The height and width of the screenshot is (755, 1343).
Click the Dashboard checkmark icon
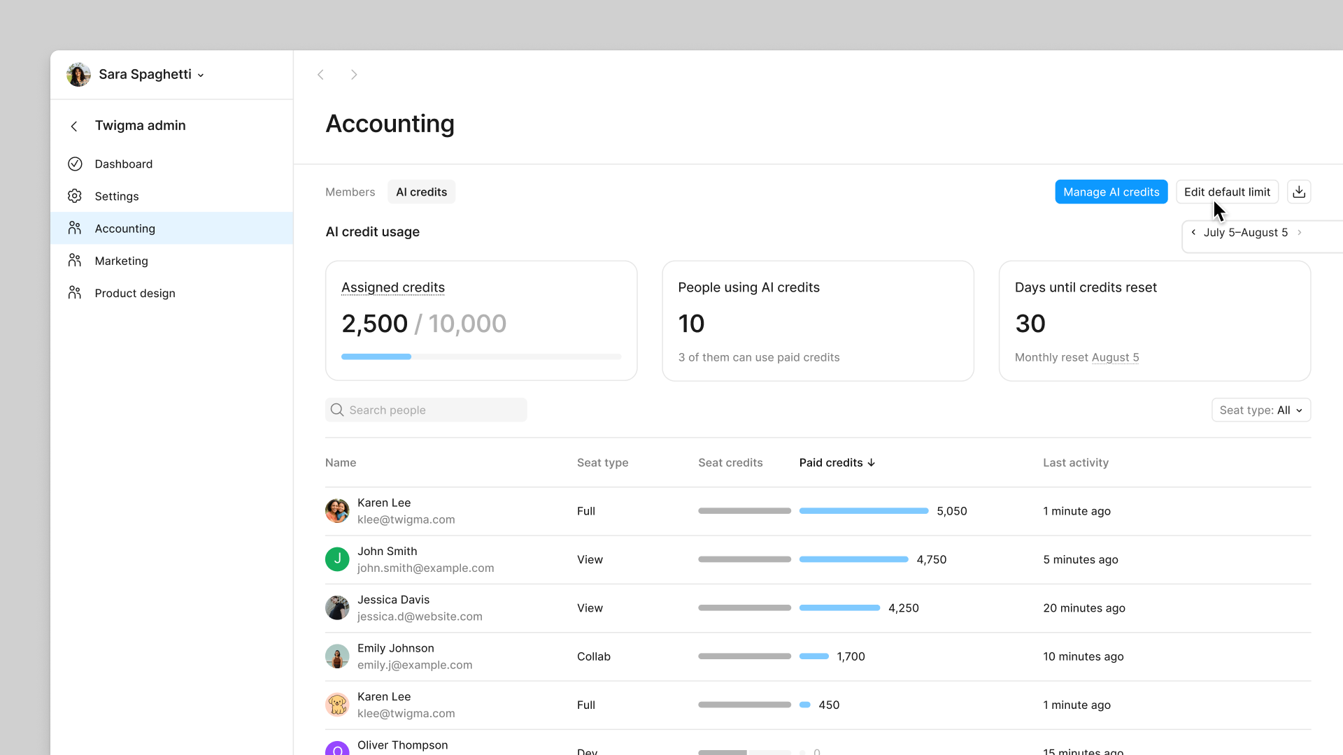click(x=75, y=164)
